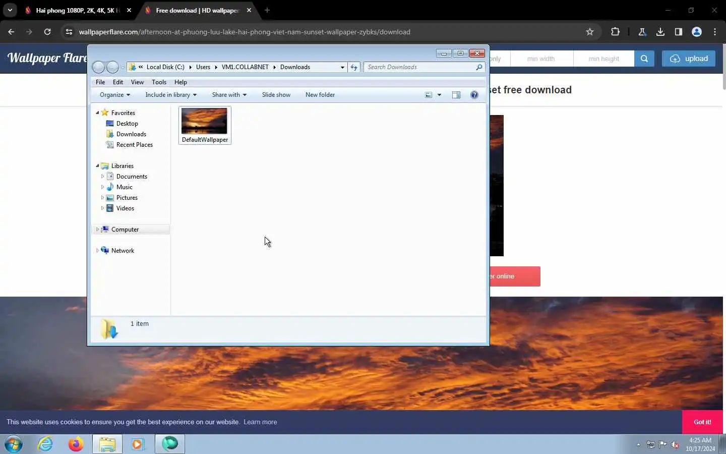Open address bar history dropdown
This screenshot has height=454, width=726.
click(342, 67)
